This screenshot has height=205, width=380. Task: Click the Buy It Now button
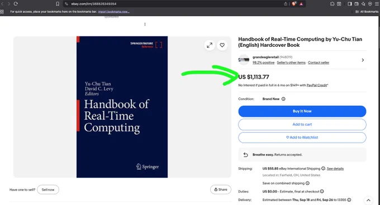pyautogui.click(x=302, y=111)
